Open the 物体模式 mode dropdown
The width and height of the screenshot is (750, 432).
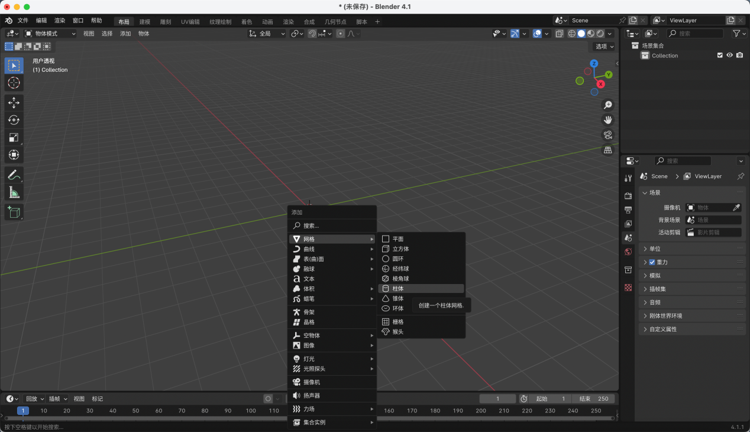tap(50, 34)
